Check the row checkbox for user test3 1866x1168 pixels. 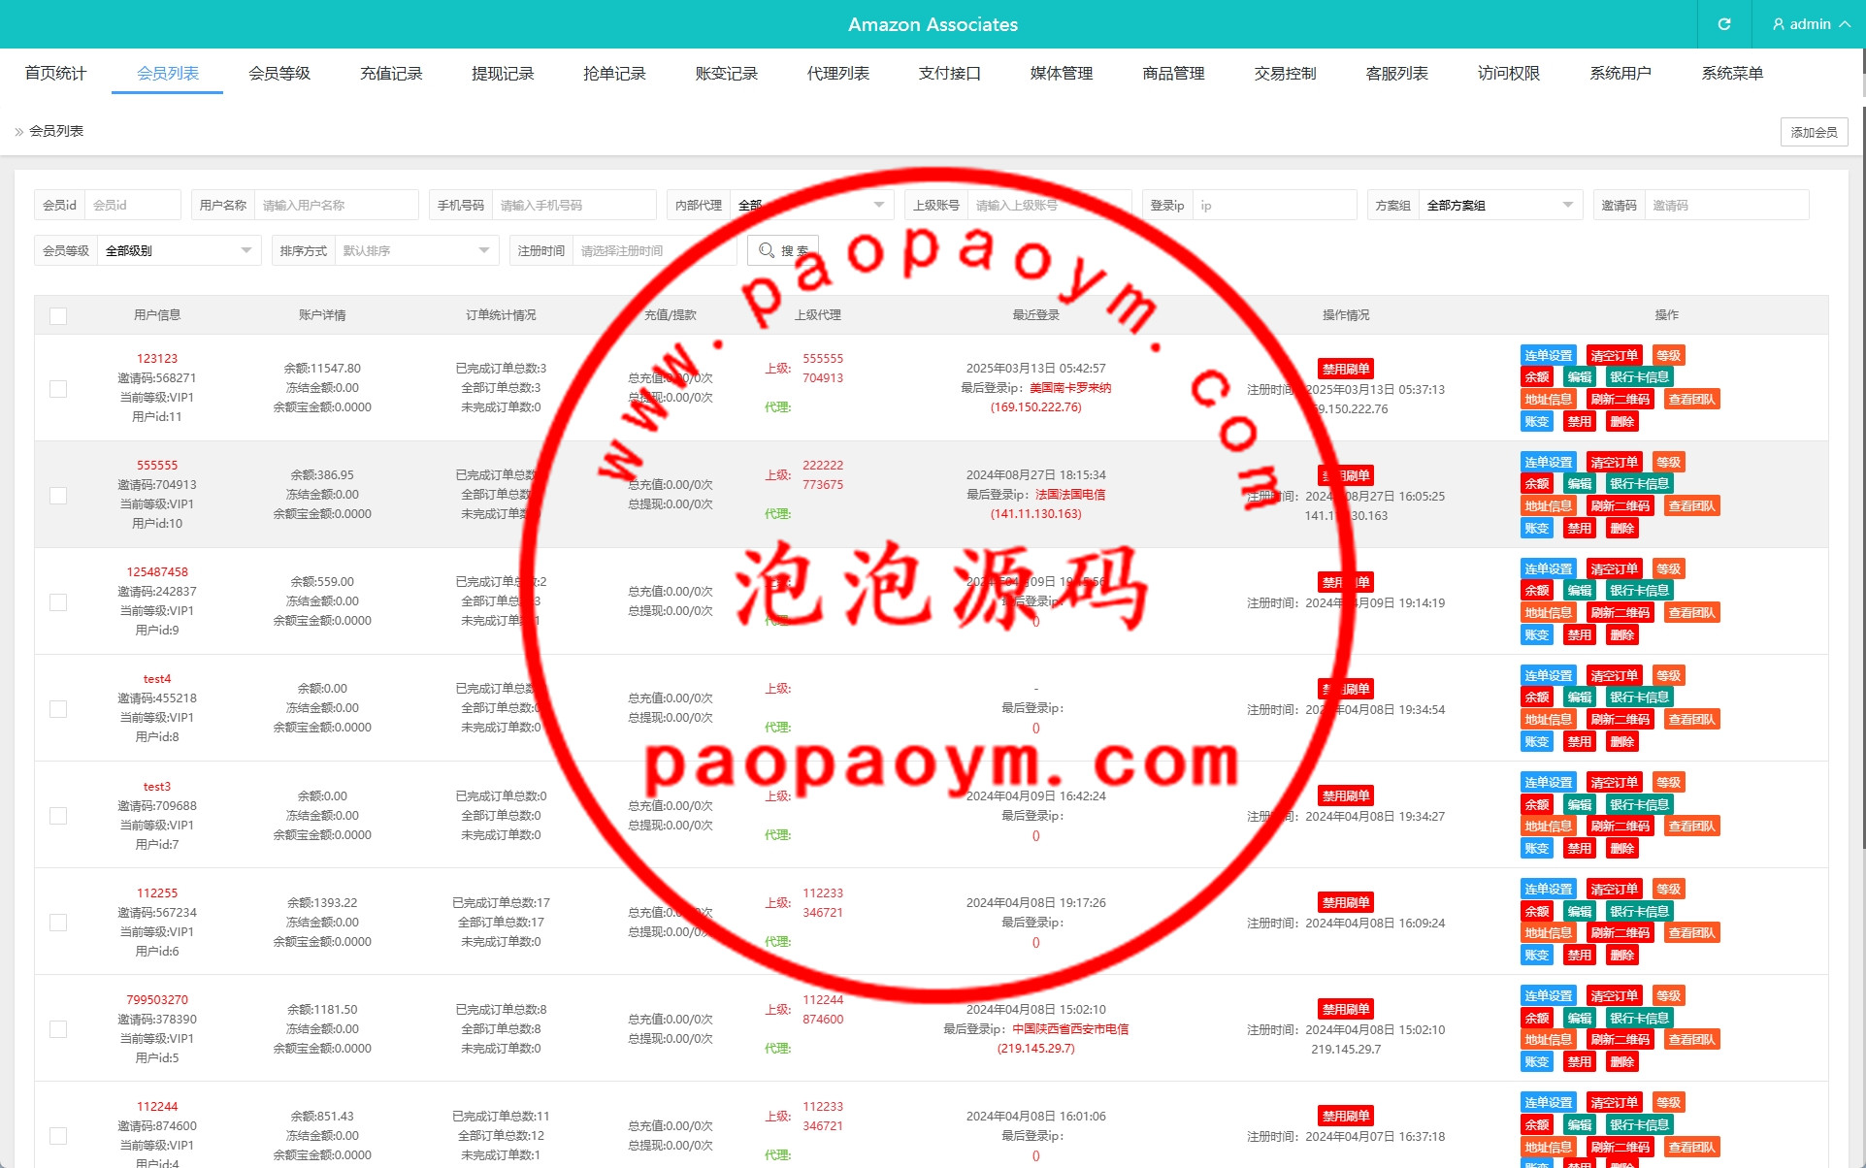point(58,816)
